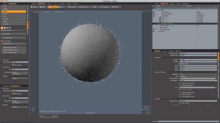Select the Alpha Output layer

165,12
